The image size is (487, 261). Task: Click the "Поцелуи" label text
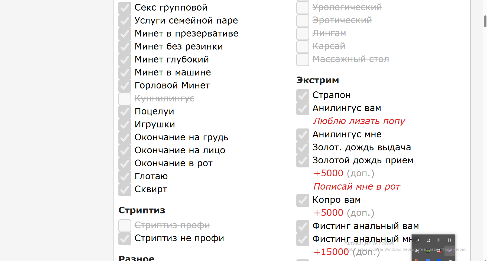click(x=154, y=111)
